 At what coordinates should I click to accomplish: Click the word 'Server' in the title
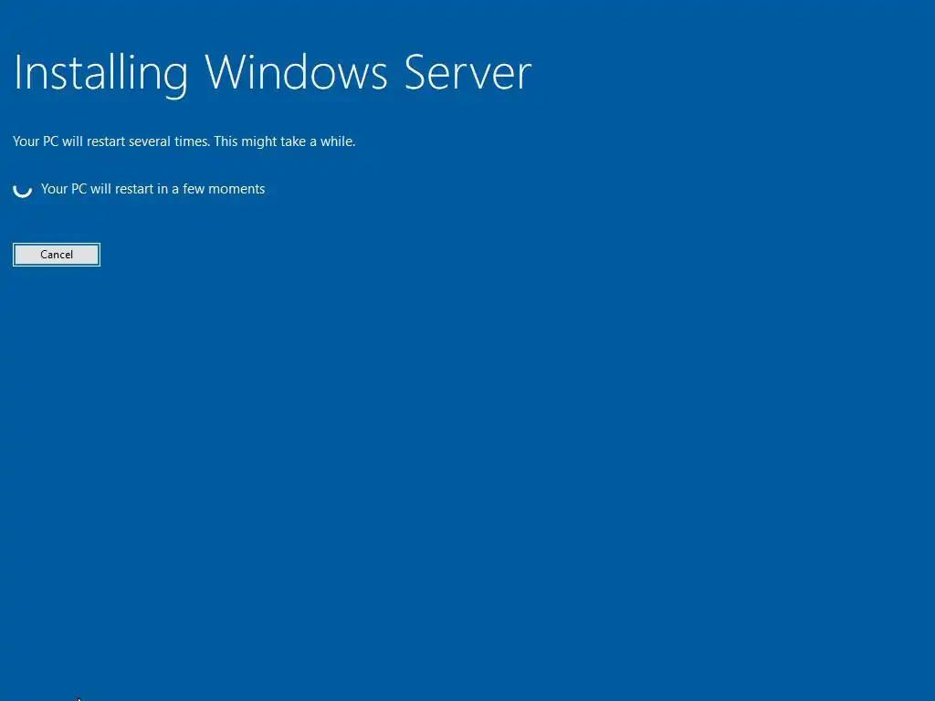[x=467, y=73]
